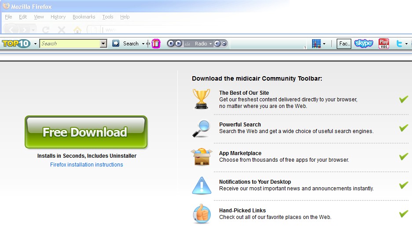Click the gold trophy icon

click(x=201, y=99)
